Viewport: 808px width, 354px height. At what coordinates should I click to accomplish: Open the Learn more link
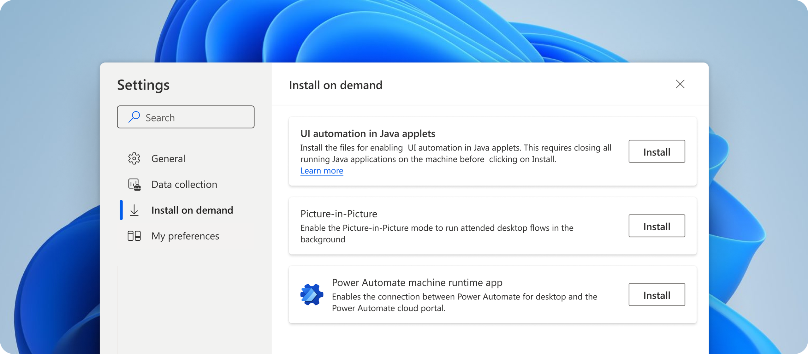[322, 170]
